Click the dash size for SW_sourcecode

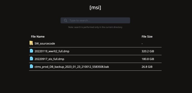(142, 44)
